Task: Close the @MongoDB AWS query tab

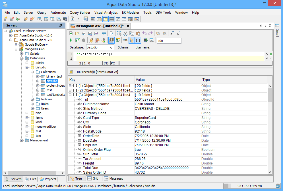Action: [x=128, y=26]
